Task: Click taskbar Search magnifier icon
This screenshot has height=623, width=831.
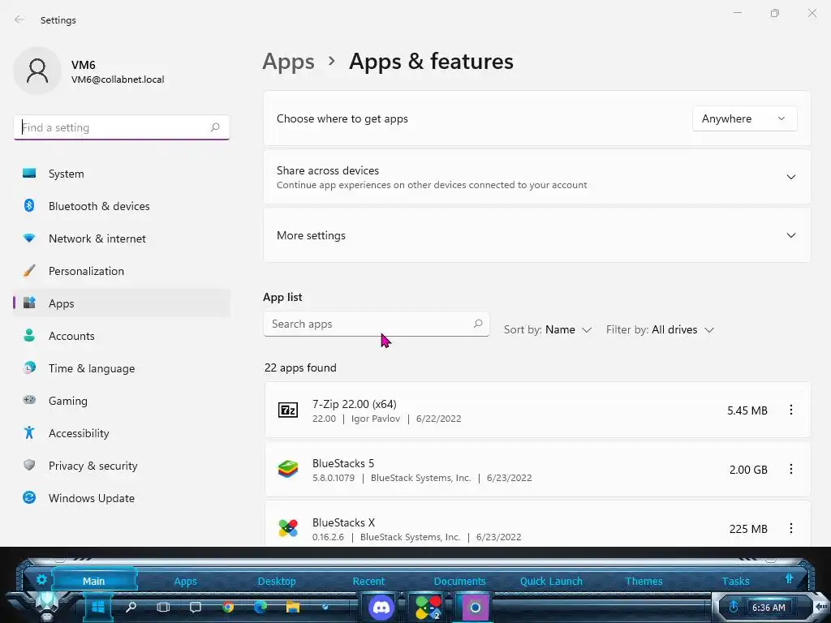Action: (x=131, y=607)
